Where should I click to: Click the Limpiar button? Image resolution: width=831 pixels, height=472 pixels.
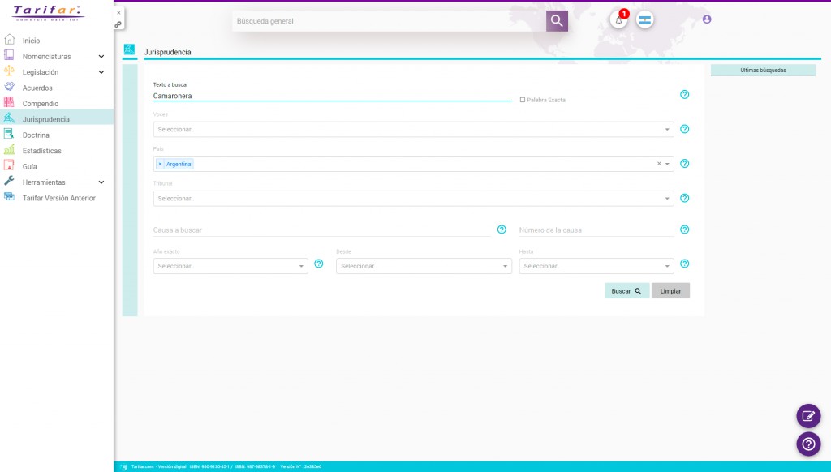670,291
